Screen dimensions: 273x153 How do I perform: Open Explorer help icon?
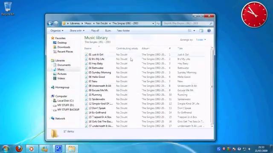(209, 31)
